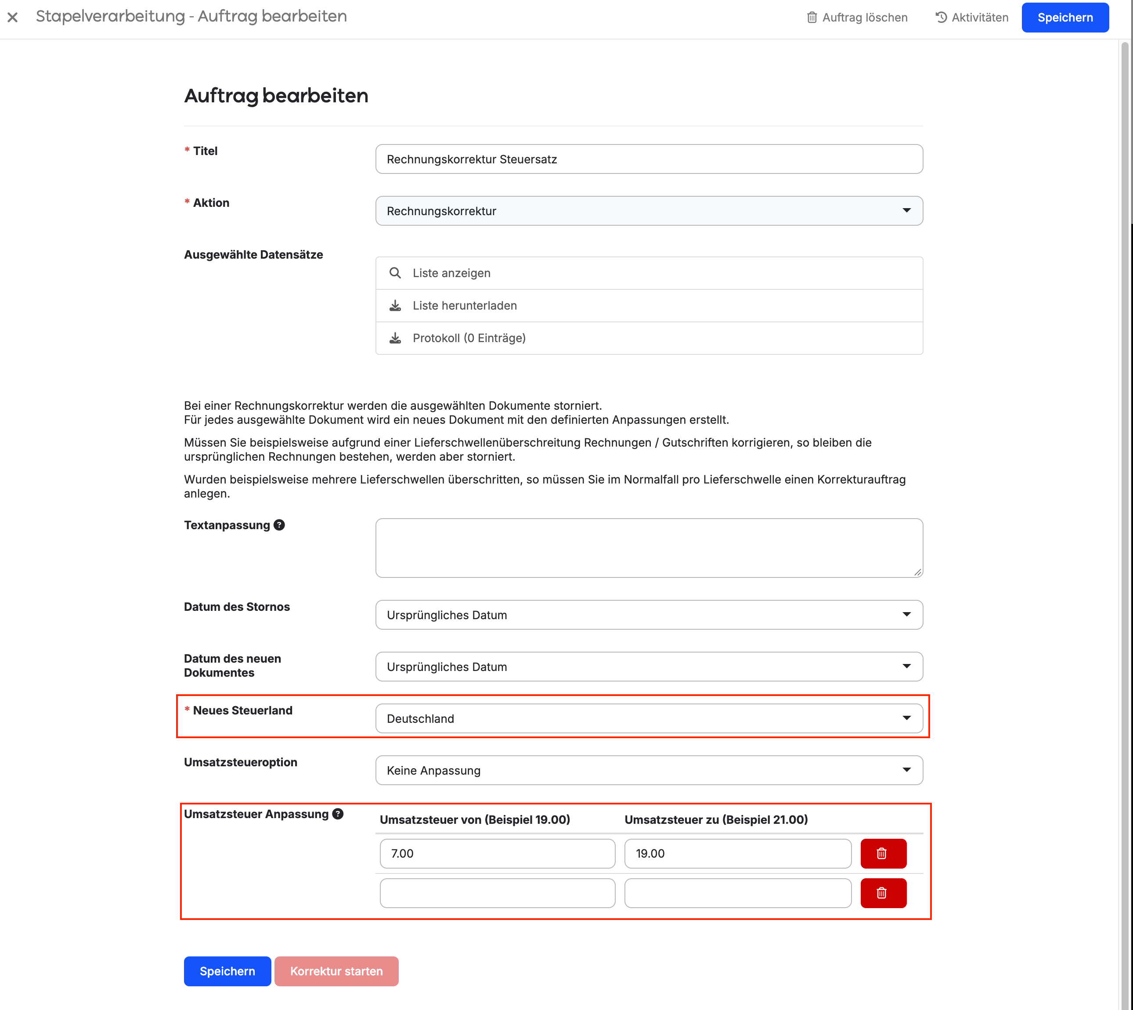Click download icon next to Liste herunterladen
Screen dimensions: 1133x1010
(395, 306)
